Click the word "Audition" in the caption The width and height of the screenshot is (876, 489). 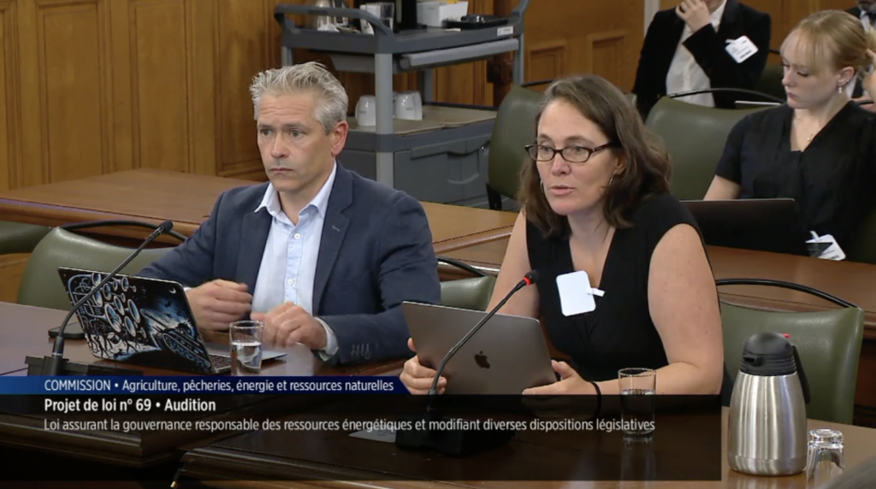[190, 405]
